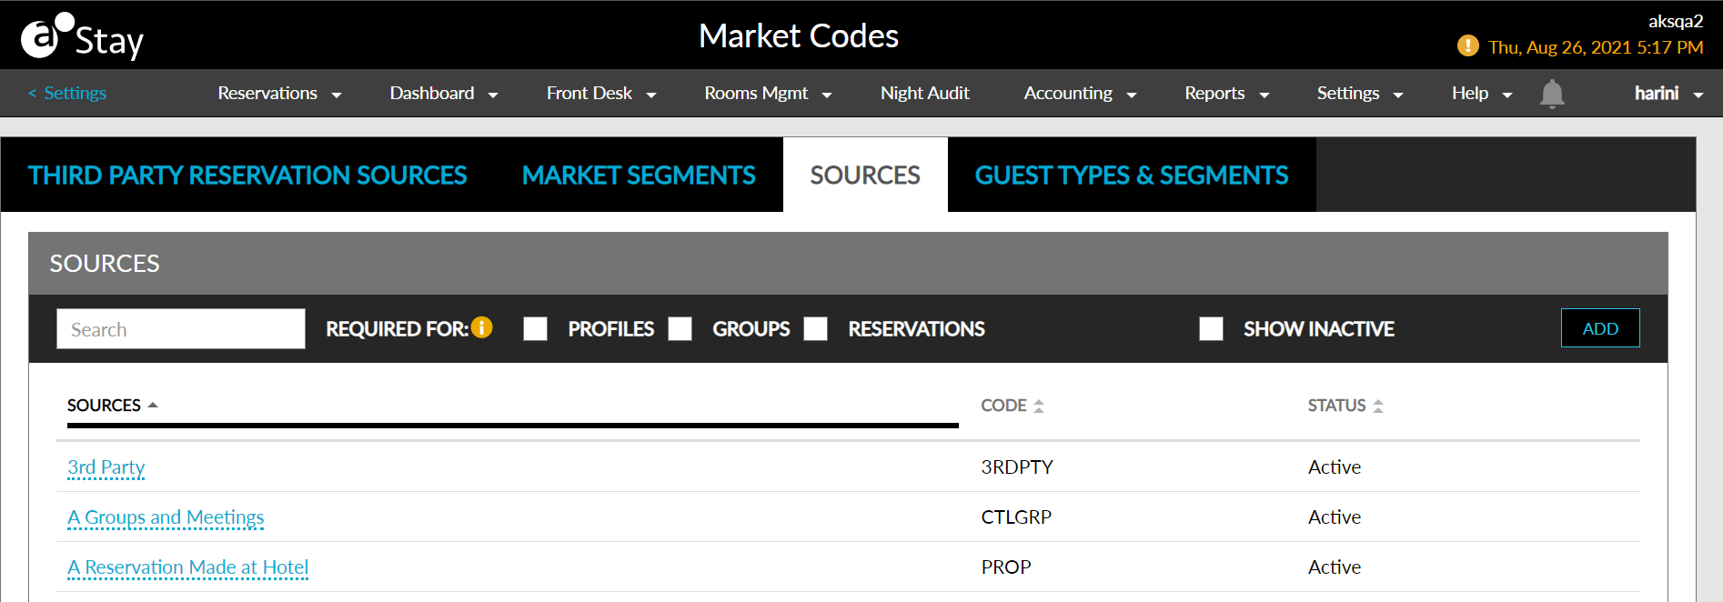This screenshot has height=602, width=1723.
Task: Open the 3rd Party source link
Action: click(106, 467)
